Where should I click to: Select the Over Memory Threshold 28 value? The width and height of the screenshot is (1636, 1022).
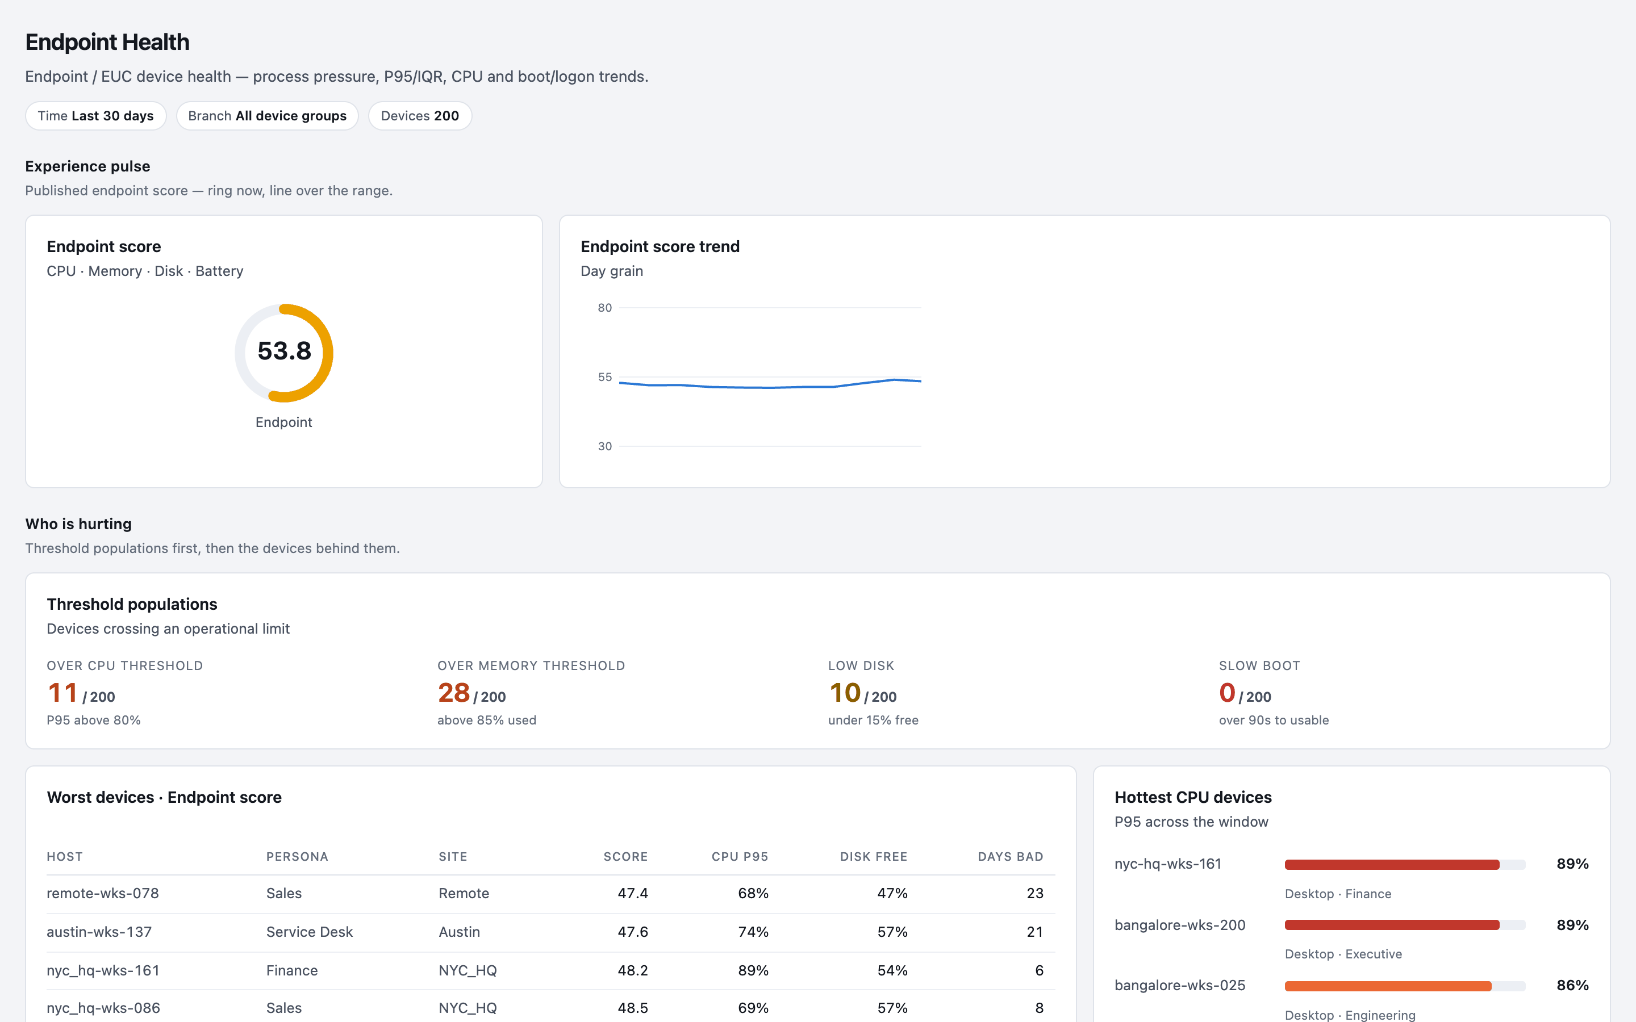point(454,693)
